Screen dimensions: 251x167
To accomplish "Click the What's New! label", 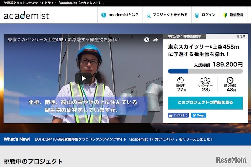I will point(17,139).
